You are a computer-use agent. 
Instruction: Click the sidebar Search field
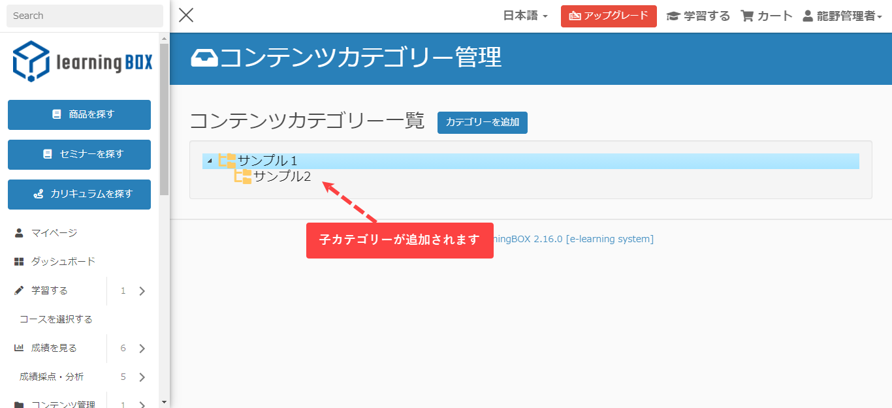85,16
